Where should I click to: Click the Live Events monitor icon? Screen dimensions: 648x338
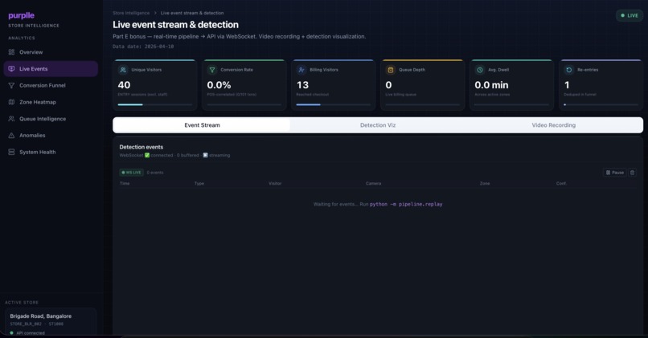(x=11, y=69)
